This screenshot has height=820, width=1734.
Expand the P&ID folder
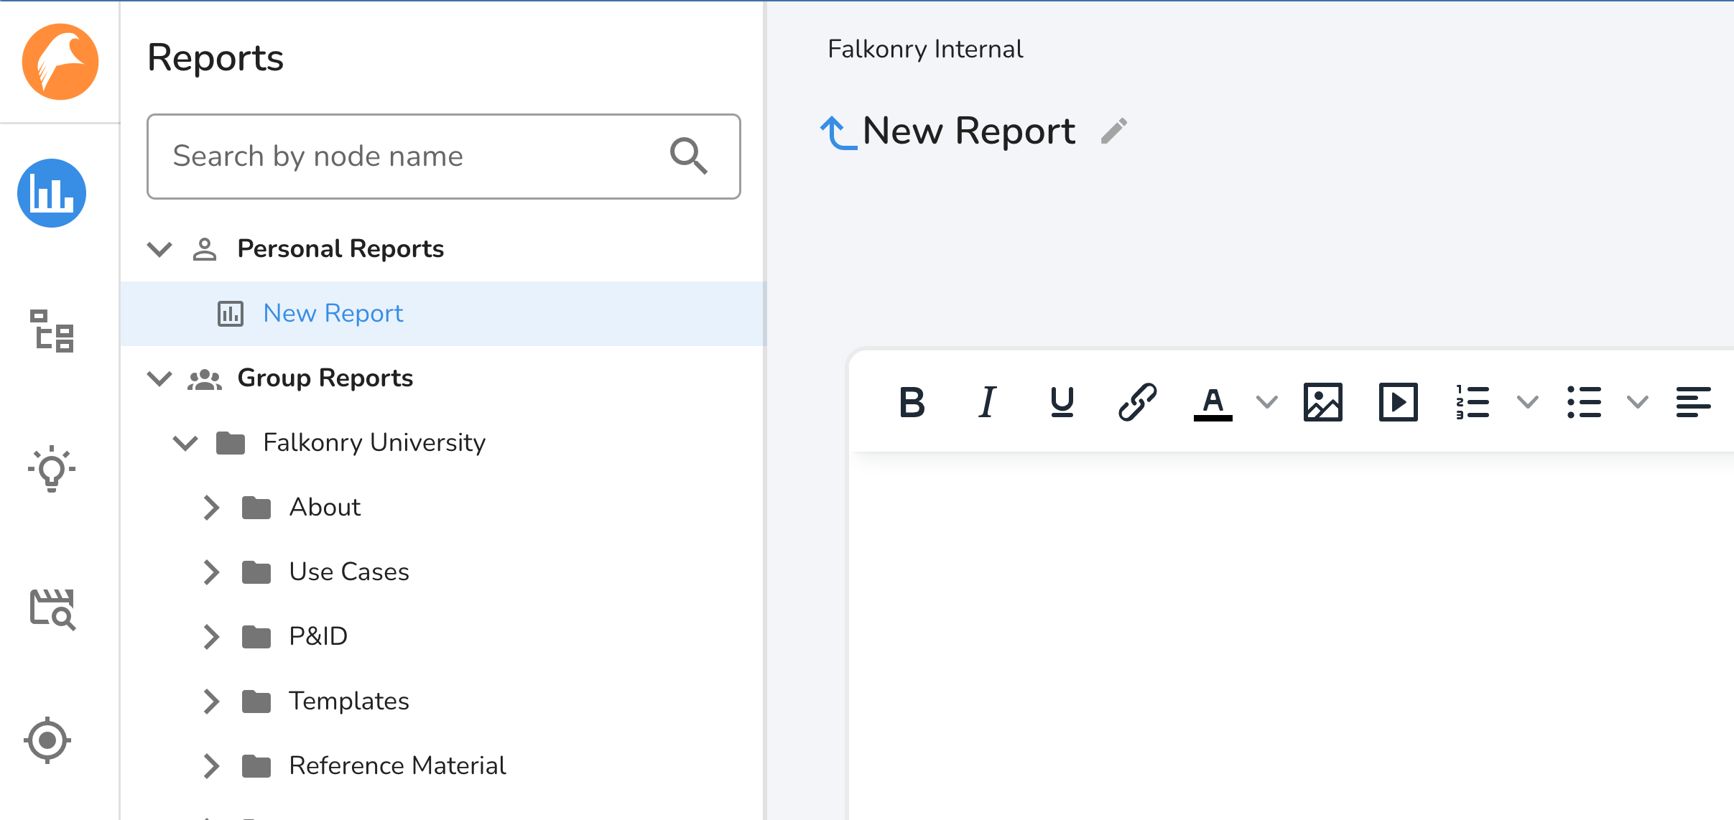point(211,637)
